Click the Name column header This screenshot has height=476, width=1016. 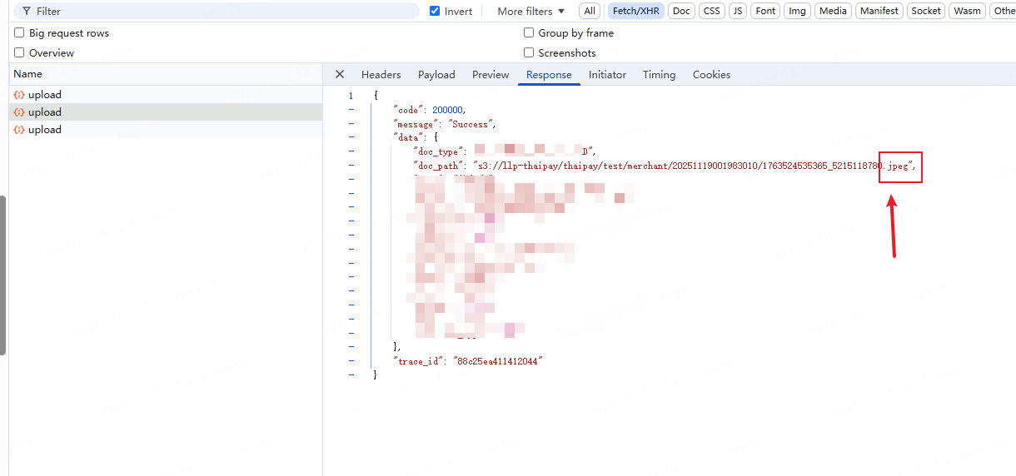tap(28, 74)
